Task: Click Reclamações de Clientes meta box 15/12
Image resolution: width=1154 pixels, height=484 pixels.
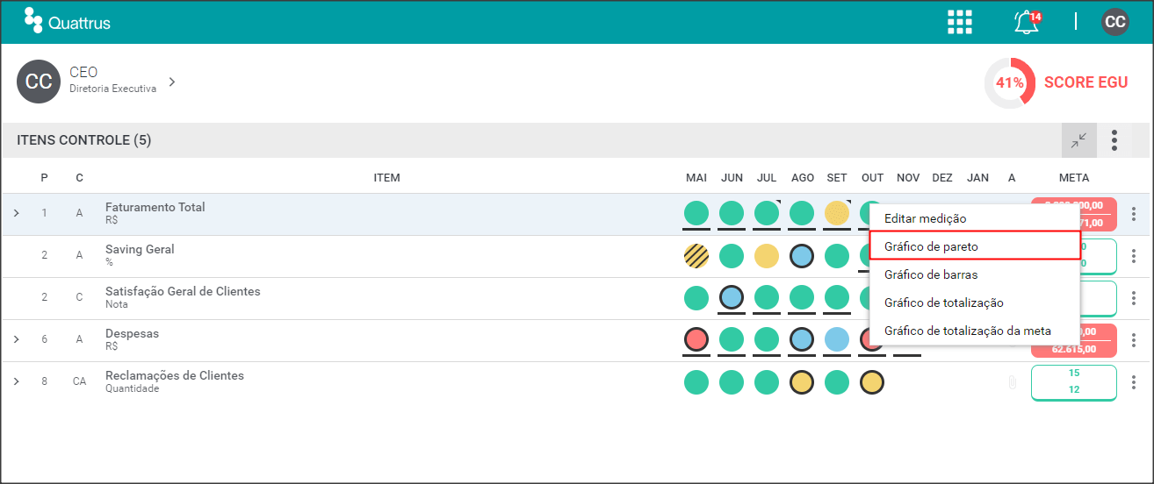Action: click(x=1074, y=382)
